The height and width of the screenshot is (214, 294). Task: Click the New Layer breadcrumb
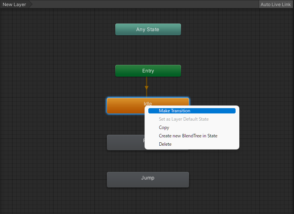point(14,4)
